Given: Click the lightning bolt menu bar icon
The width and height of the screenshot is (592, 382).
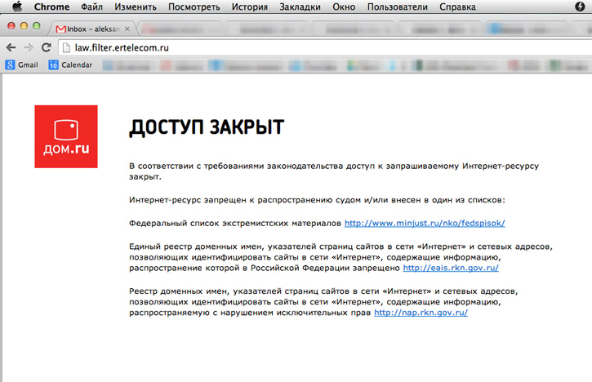Looking at the screenshot, I should pos(580,7).
